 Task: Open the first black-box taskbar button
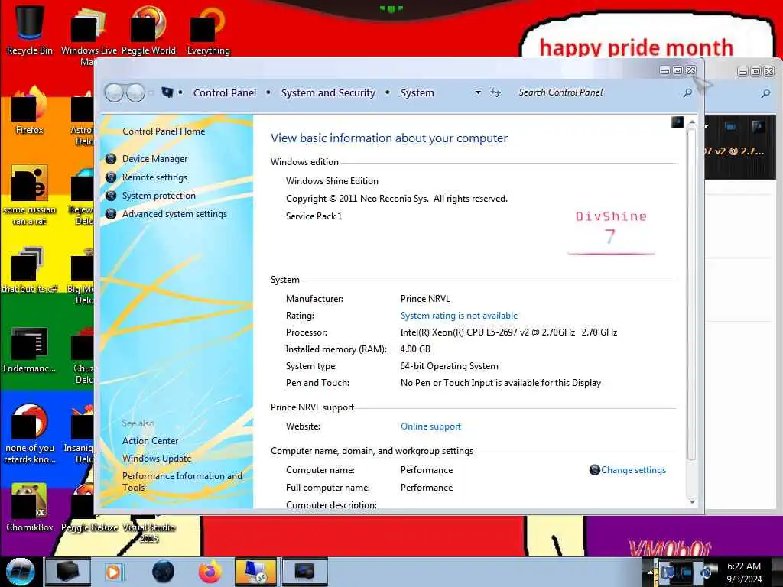coord(67,572)
